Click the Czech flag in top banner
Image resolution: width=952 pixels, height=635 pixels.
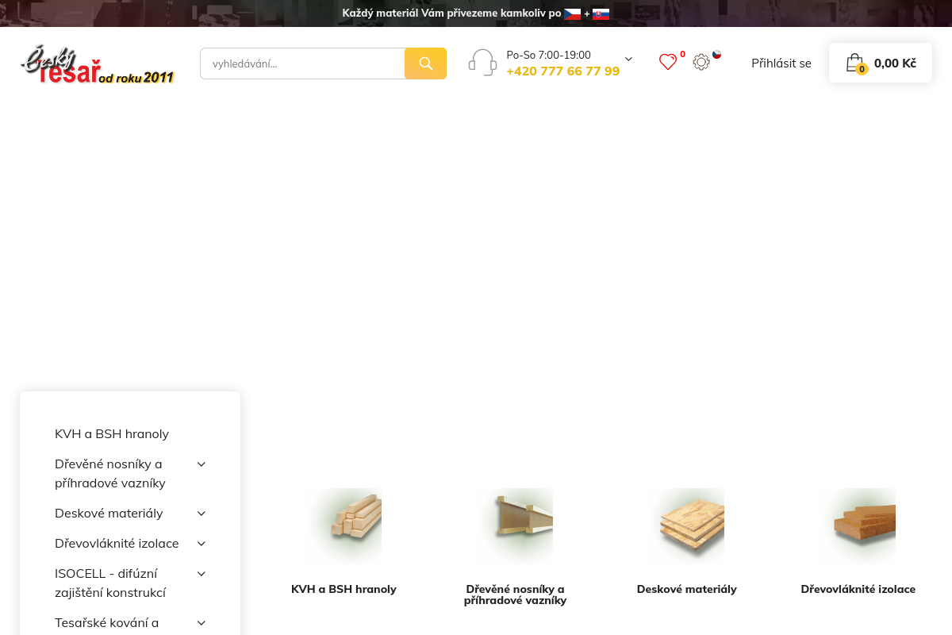(x=572, y=13)
